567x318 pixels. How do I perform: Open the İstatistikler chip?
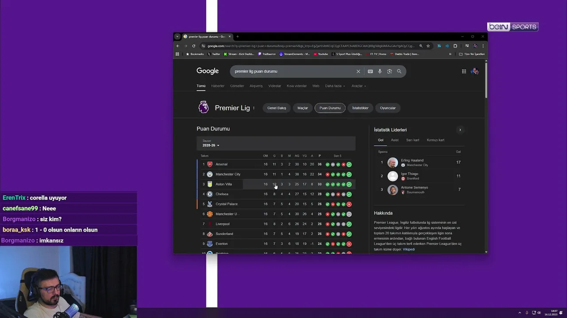pos(360,108)
